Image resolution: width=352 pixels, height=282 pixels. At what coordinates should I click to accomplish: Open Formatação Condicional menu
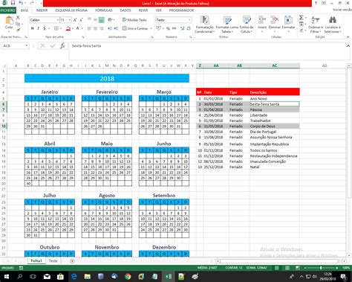pos(204,25)
